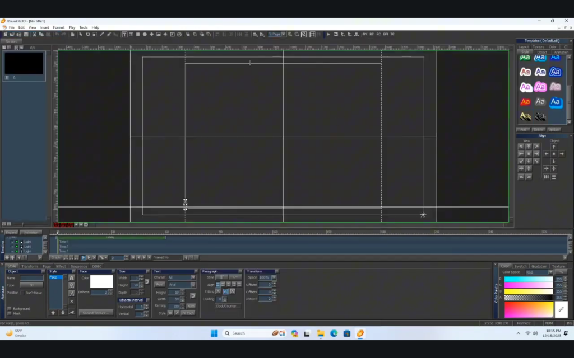
Task: Click the eyedropper in the Color Palette panel
Action: coord(561,309)
